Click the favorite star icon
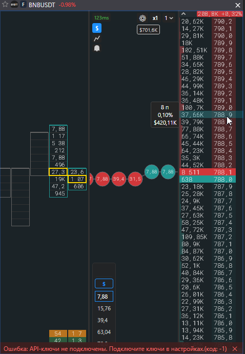245x354 pixels. pyautogui.click(x=5, y=4)
